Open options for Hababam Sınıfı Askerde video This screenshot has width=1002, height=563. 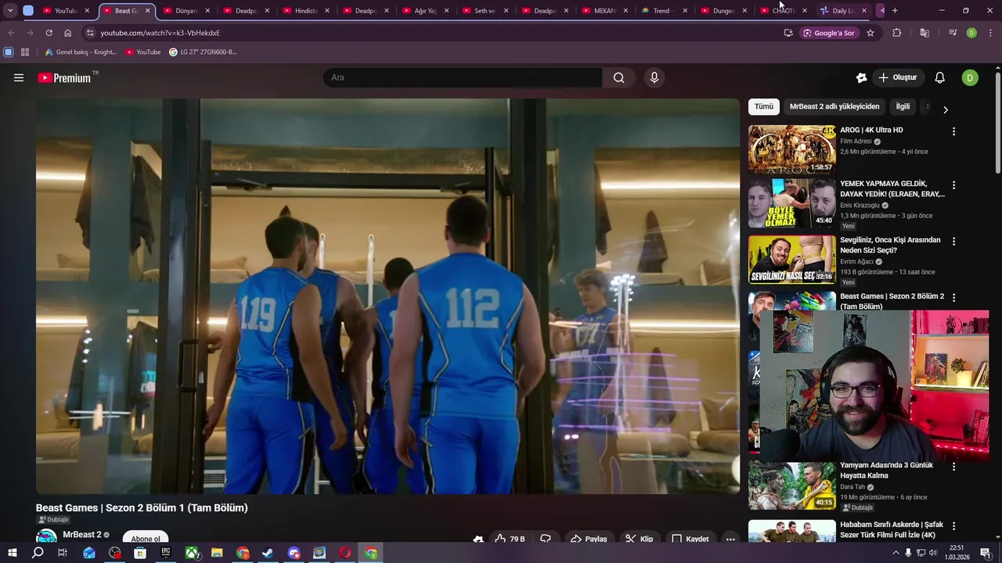(x=953, y=526)
